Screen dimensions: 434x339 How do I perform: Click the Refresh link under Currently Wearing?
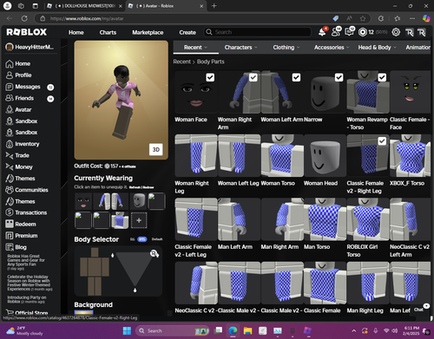click(x=135, y=187)
